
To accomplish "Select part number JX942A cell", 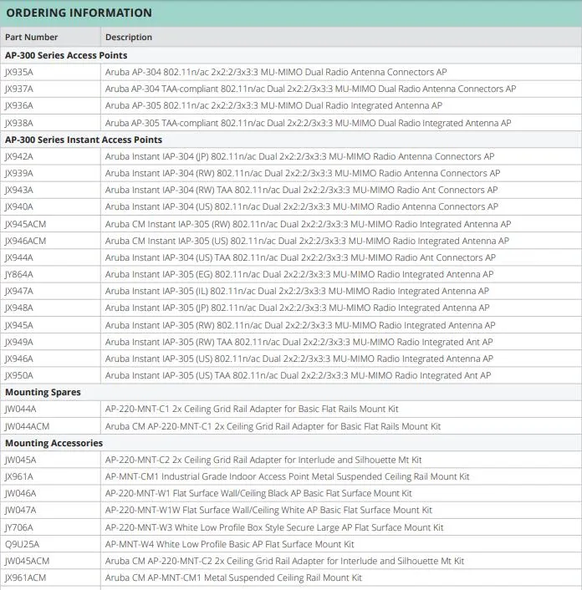I will [x=19, y=156].
